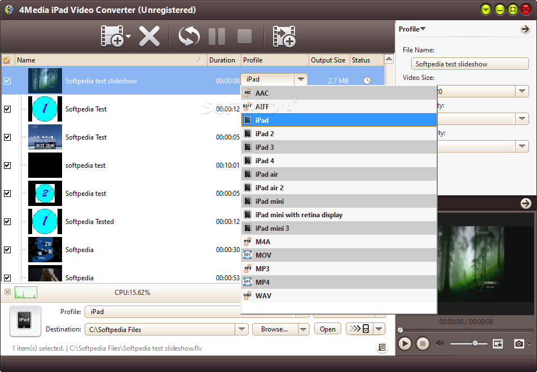Click the large iPad profile icon
This screenshot has width=537, height=372.
coord(25,321)
